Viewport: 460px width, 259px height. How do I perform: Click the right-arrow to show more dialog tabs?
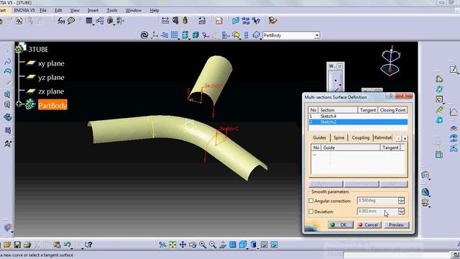(x=405, y=138)
